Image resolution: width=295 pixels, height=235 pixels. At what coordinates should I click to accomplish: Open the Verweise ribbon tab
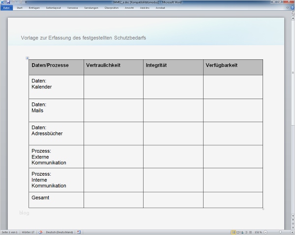[72, 8]
